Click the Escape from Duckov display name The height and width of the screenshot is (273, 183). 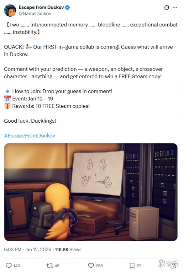pyautogui.click(x=41, y=7)
